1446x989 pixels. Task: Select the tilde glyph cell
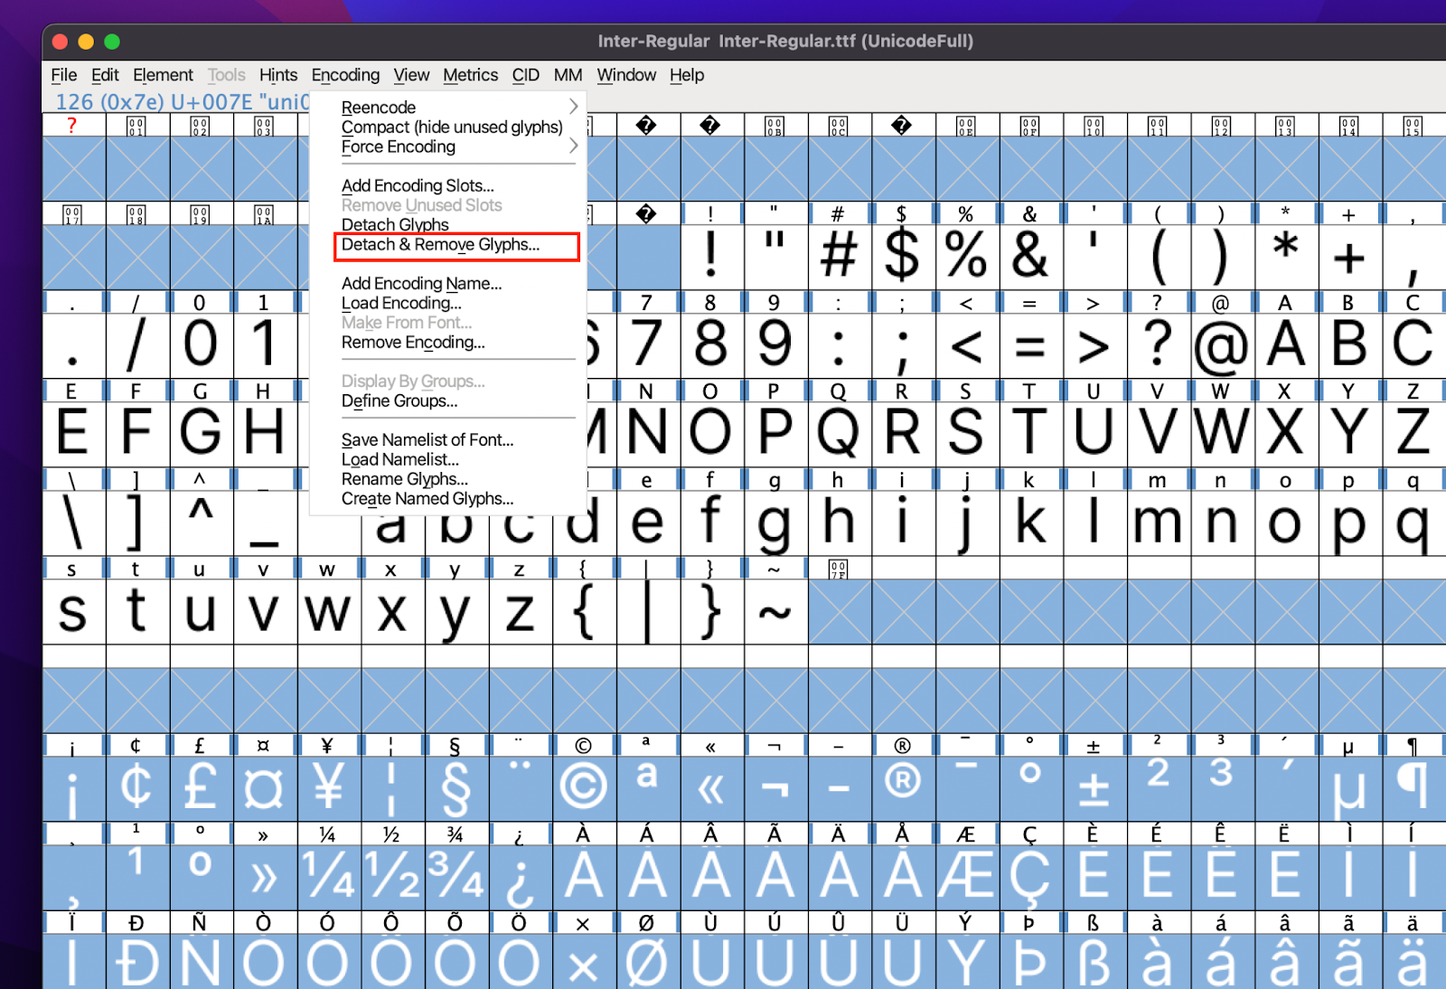pyautogui.click(x=775, y=611)
